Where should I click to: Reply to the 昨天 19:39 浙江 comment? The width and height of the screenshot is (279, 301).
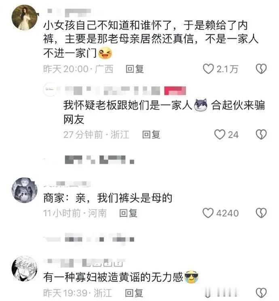[134, 293]
